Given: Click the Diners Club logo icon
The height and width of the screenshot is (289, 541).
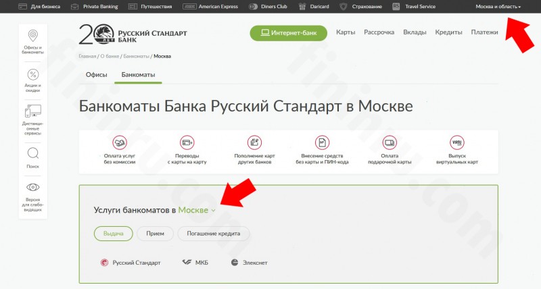Looking at the screenshot, I should [253, 6].
